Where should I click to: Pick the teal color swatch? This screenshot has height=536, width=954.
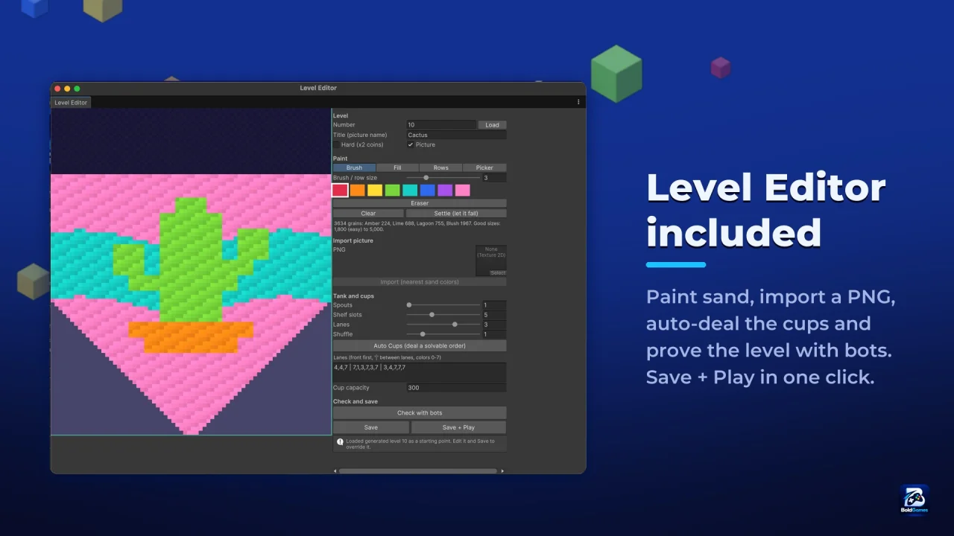click(x=410, y=191)
